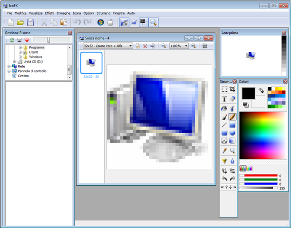Select the pencil tool

coord(232,117)
